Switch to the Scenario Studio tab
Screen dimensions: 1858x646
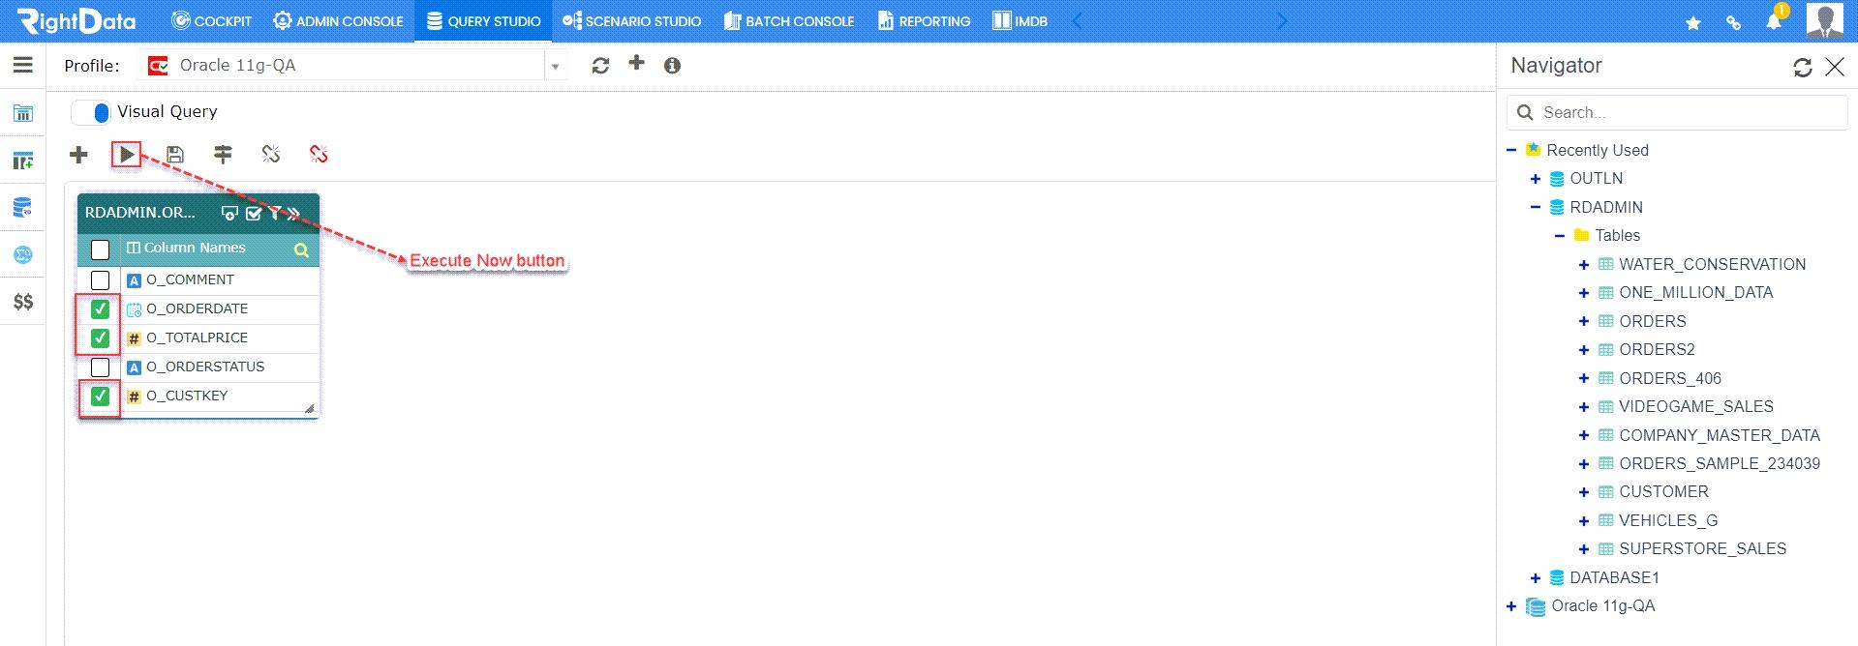click(x=632, y=21)
